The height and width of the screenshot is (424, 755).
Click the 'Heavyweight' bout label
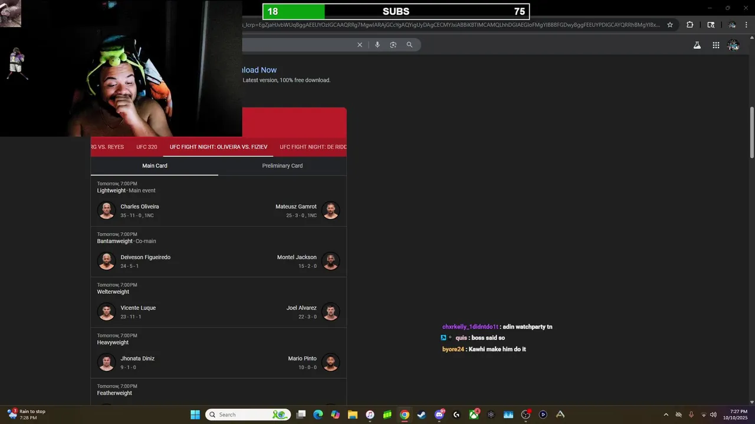click(x=113, y=343)
